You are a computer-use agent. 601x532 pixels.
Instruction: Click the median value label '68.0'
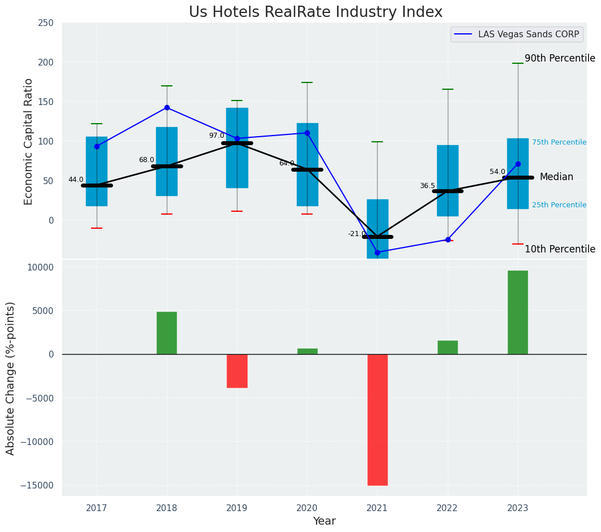point(146,160)
